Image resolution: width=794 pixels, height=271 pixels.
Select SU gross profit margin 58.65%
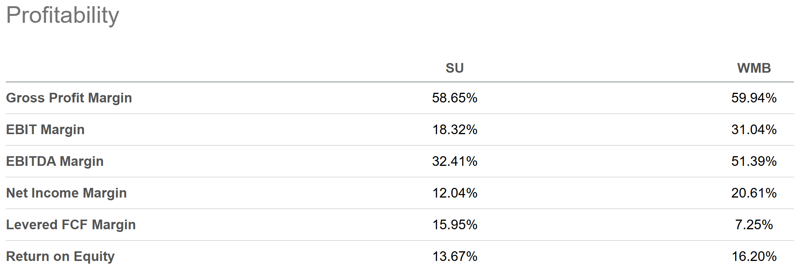click(454, 98)
